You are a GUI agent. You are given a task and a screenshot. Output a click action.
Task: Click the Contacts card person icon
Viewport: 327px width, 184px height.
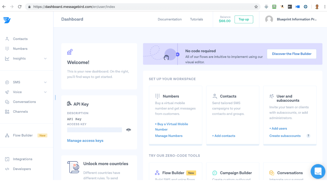coord(215,96)
